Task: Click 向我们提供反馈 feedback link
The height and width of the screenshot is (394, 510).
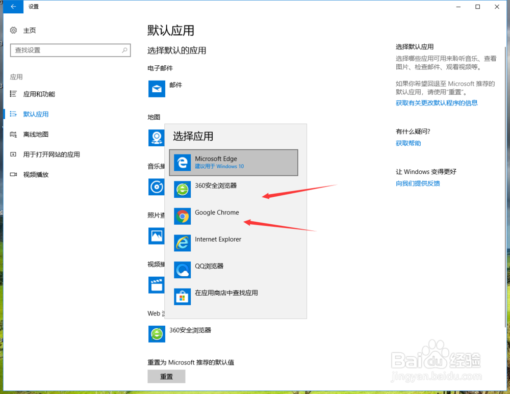Action: pyautogui.click(x=418, y=183)
